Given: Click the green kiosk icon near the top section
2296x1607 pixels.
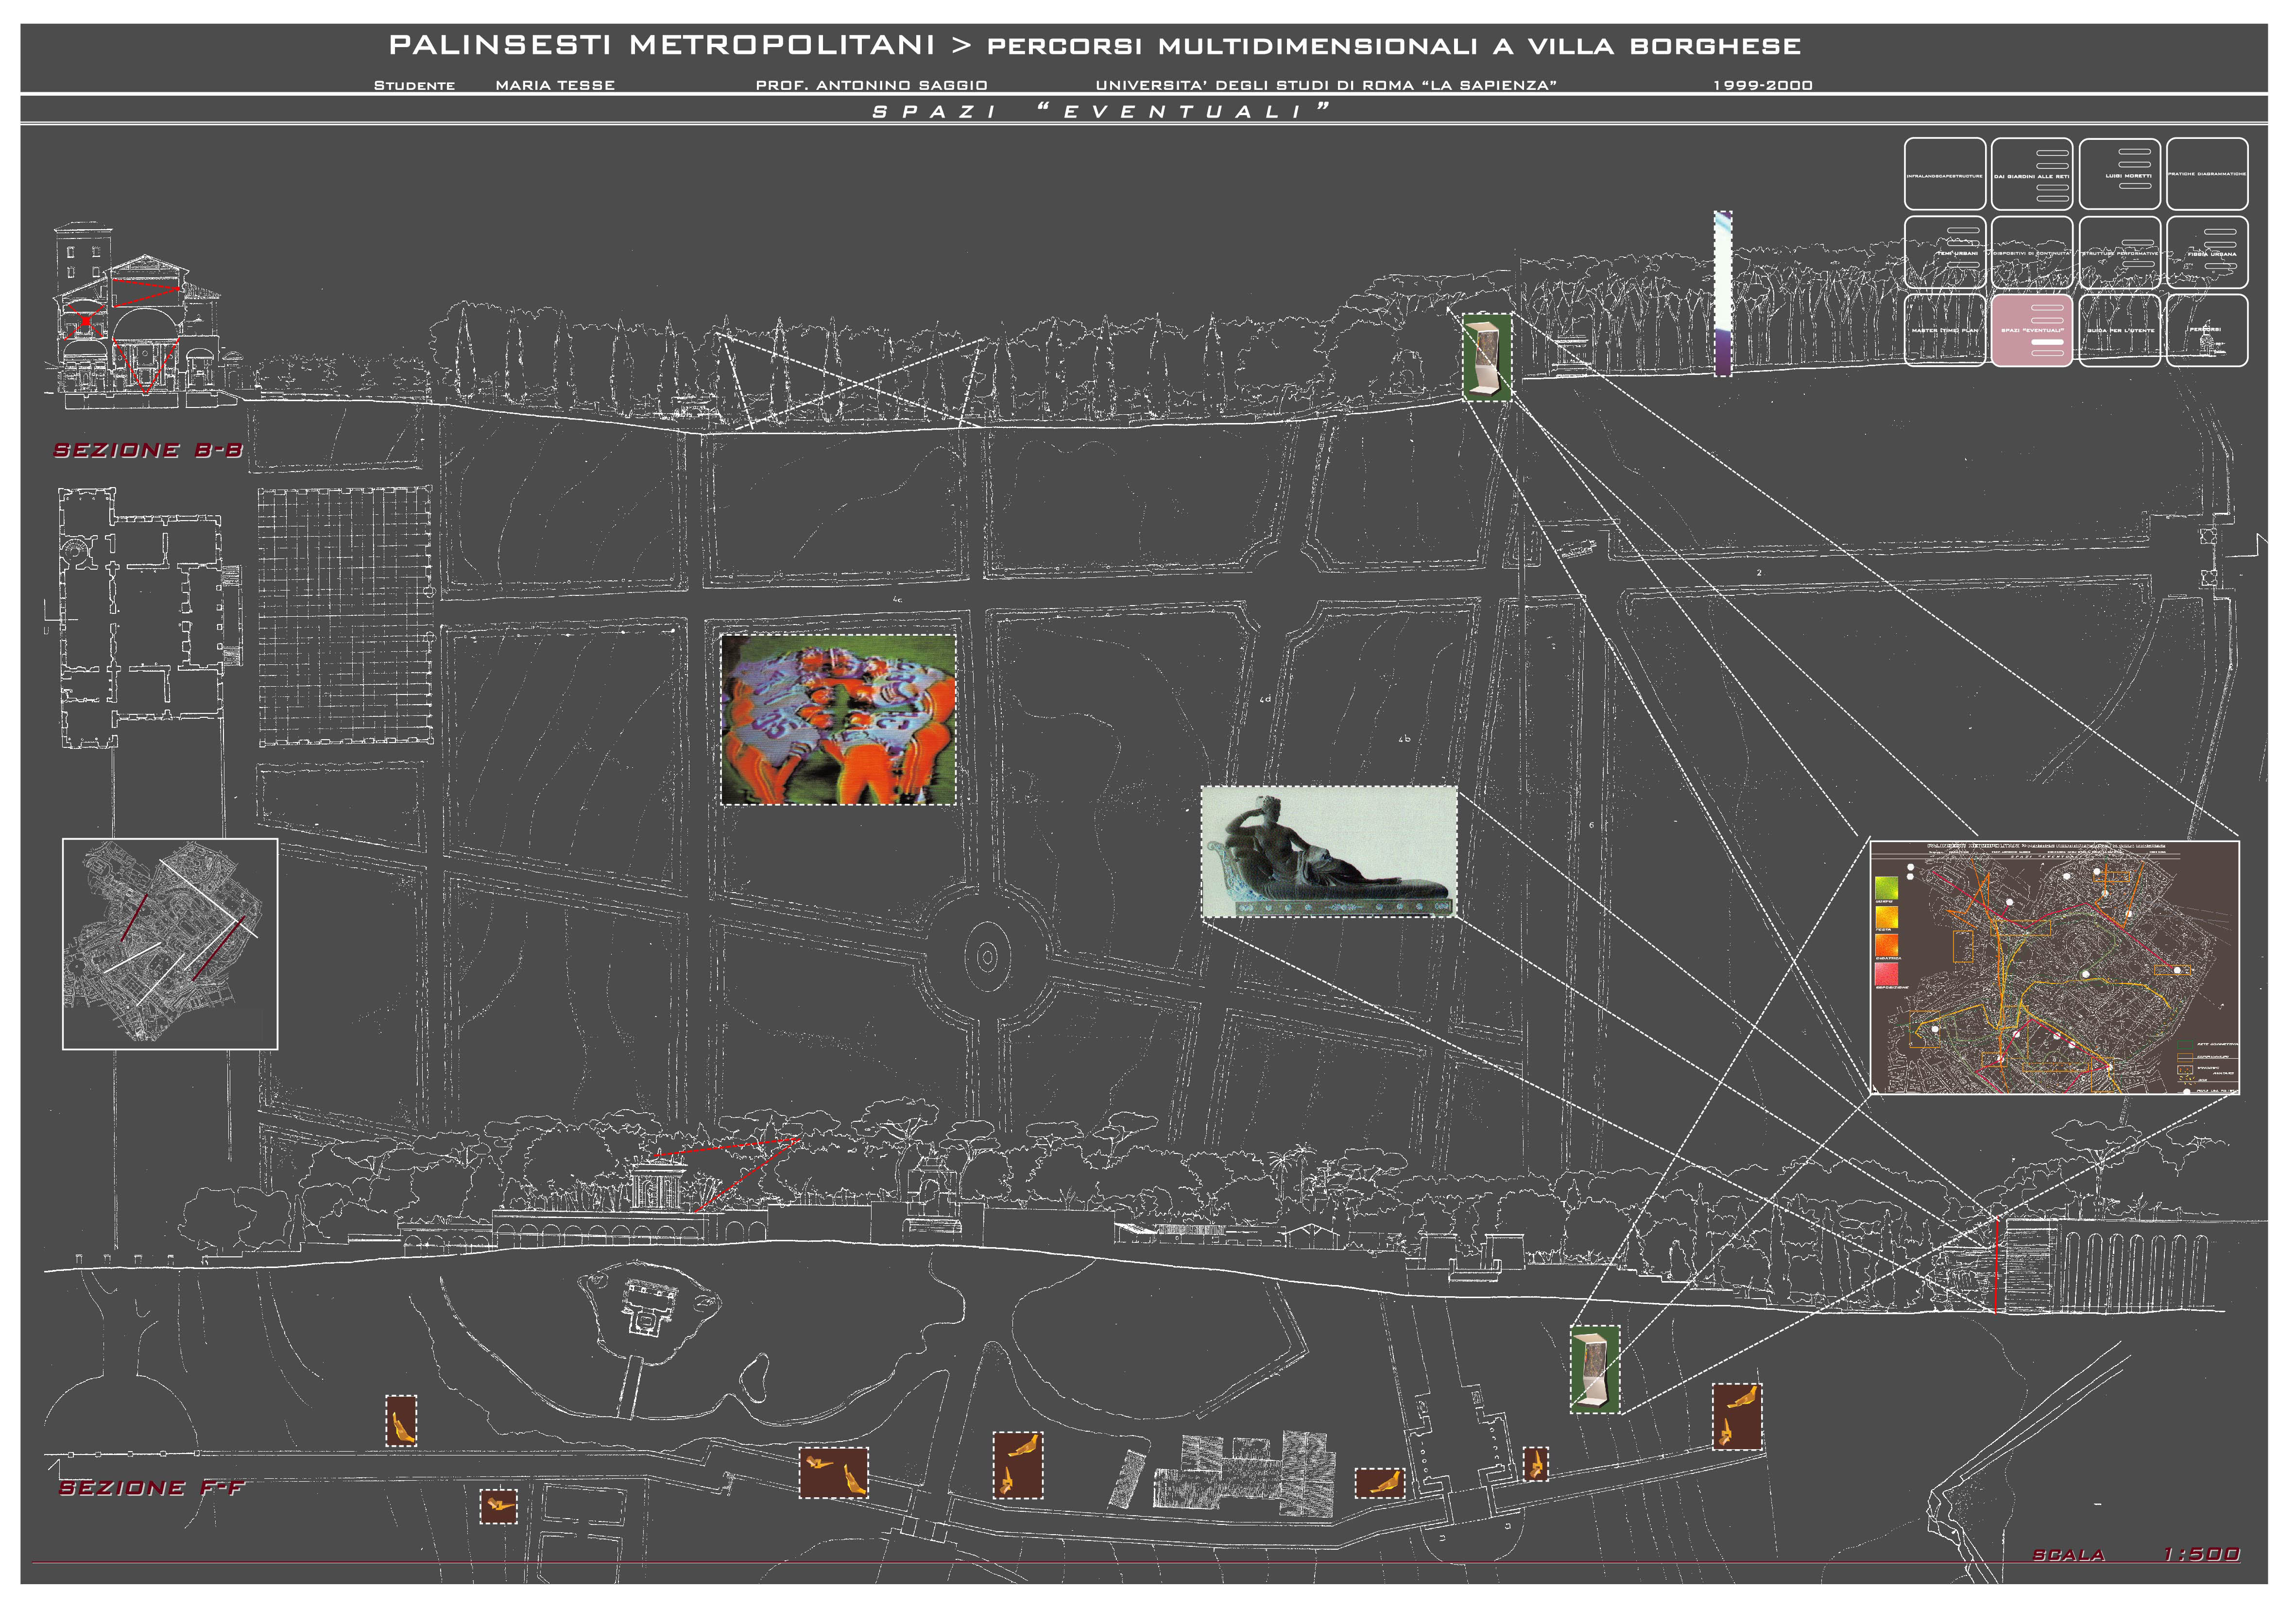Looking at the screenshot, I should click(x=1487, y=357).
